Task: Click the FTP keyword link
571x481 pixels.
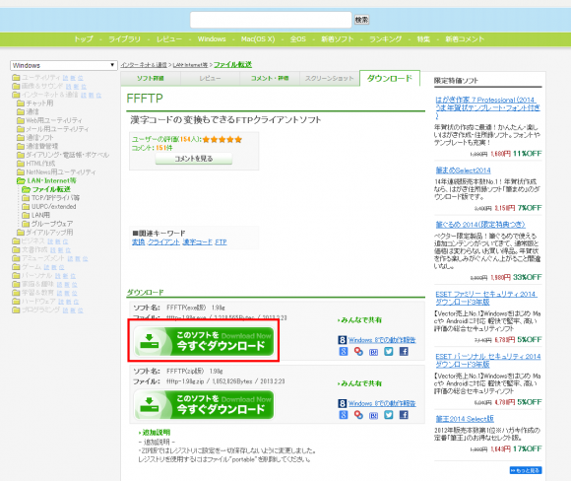Action: pyautogui.click(x=221, y=241)
